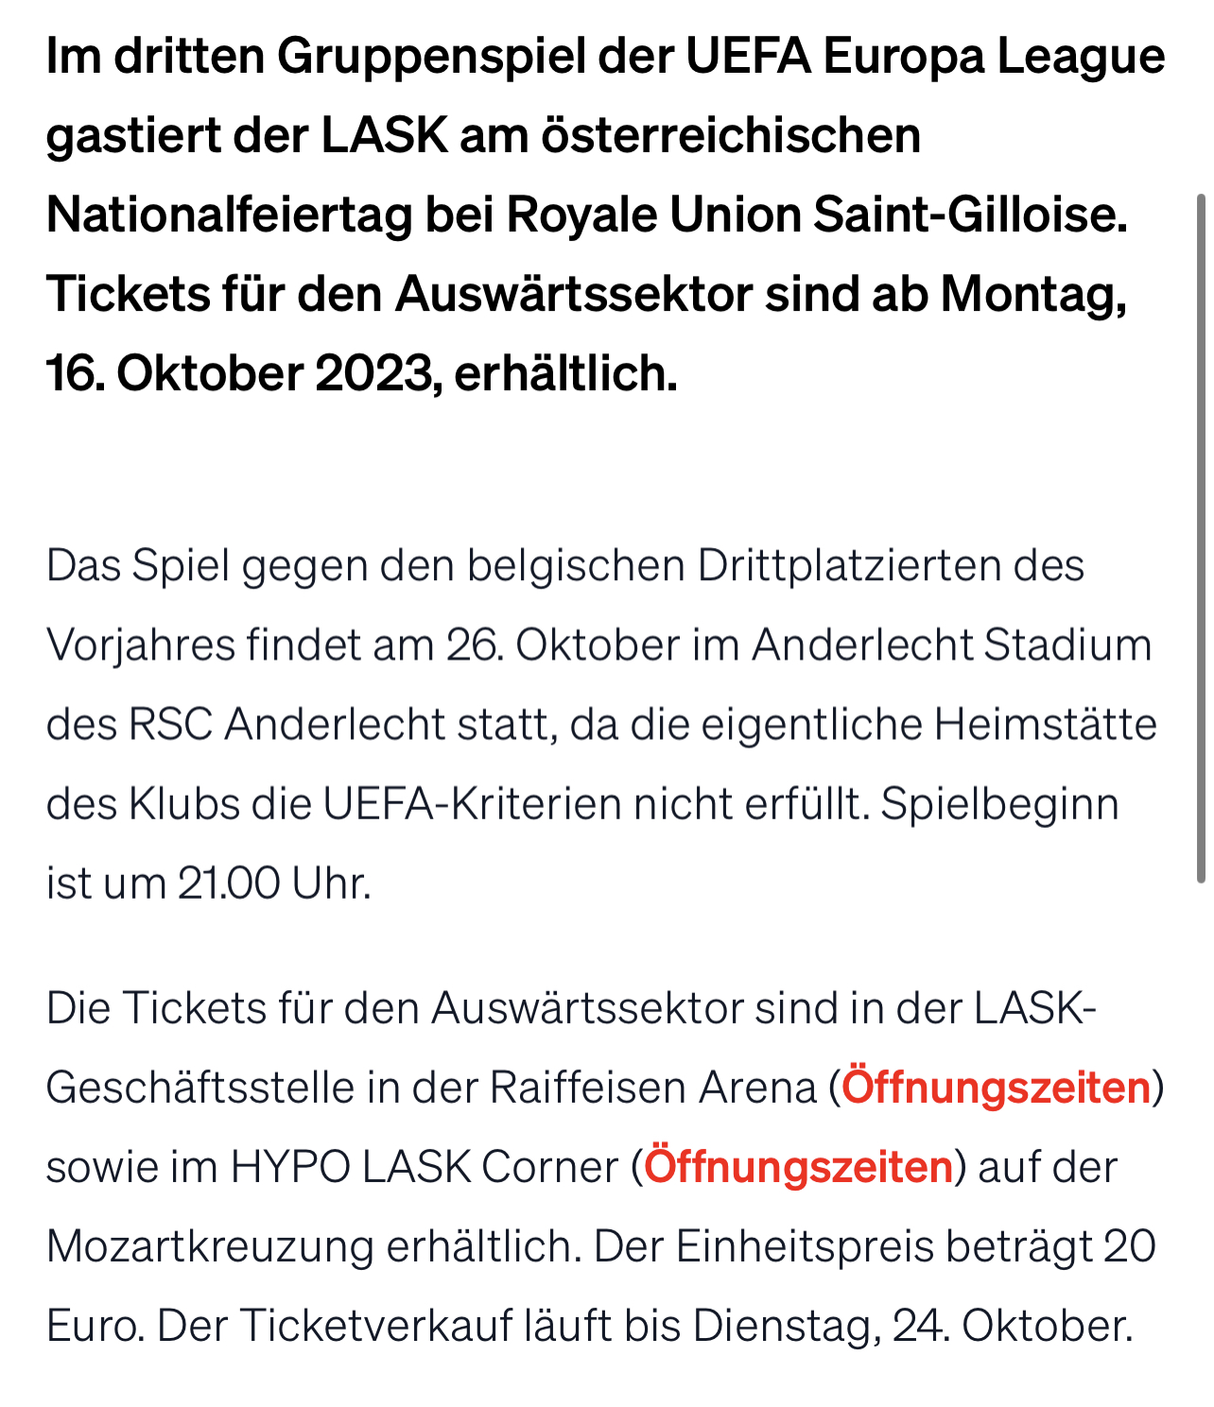Click the text 'Royale Union Saint-Gilloise'
The image size is (1214, 1407).
point(815,214)
